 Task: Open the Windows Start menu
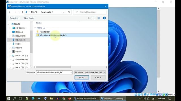8,98
